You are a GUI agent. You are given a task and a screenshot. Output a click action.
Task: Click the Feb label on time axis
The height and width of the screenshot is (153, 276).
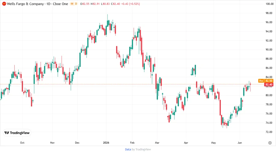pos(132,143)
